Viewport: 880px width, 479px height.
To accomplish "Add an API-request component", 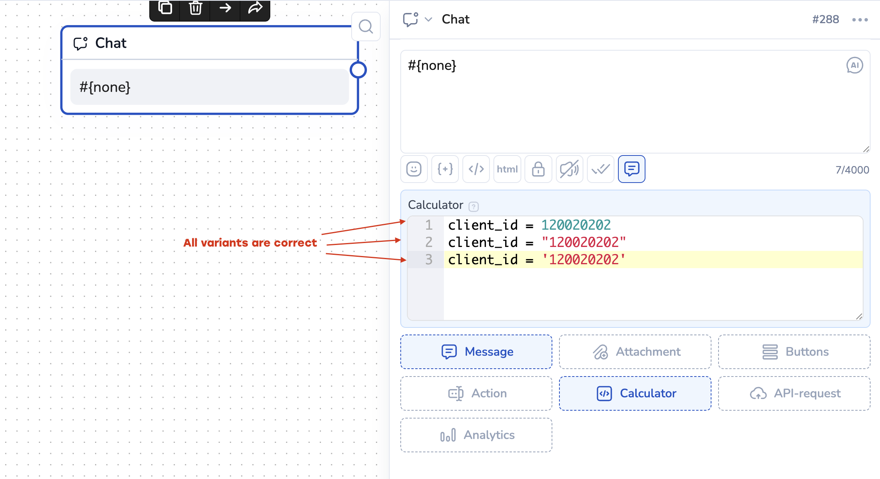I will pos(794,393).
